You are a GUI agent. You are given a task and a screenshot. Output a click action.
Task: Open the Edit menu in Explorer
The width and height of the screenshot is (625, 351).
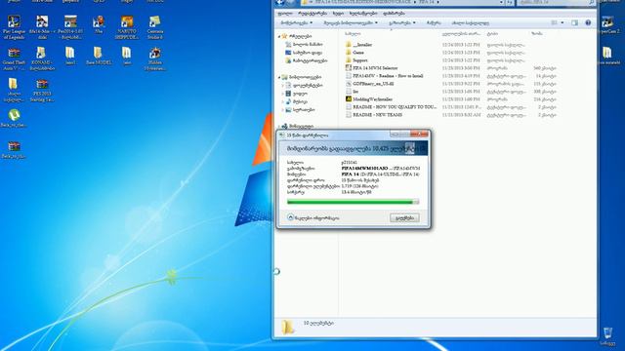pos(312,13)
